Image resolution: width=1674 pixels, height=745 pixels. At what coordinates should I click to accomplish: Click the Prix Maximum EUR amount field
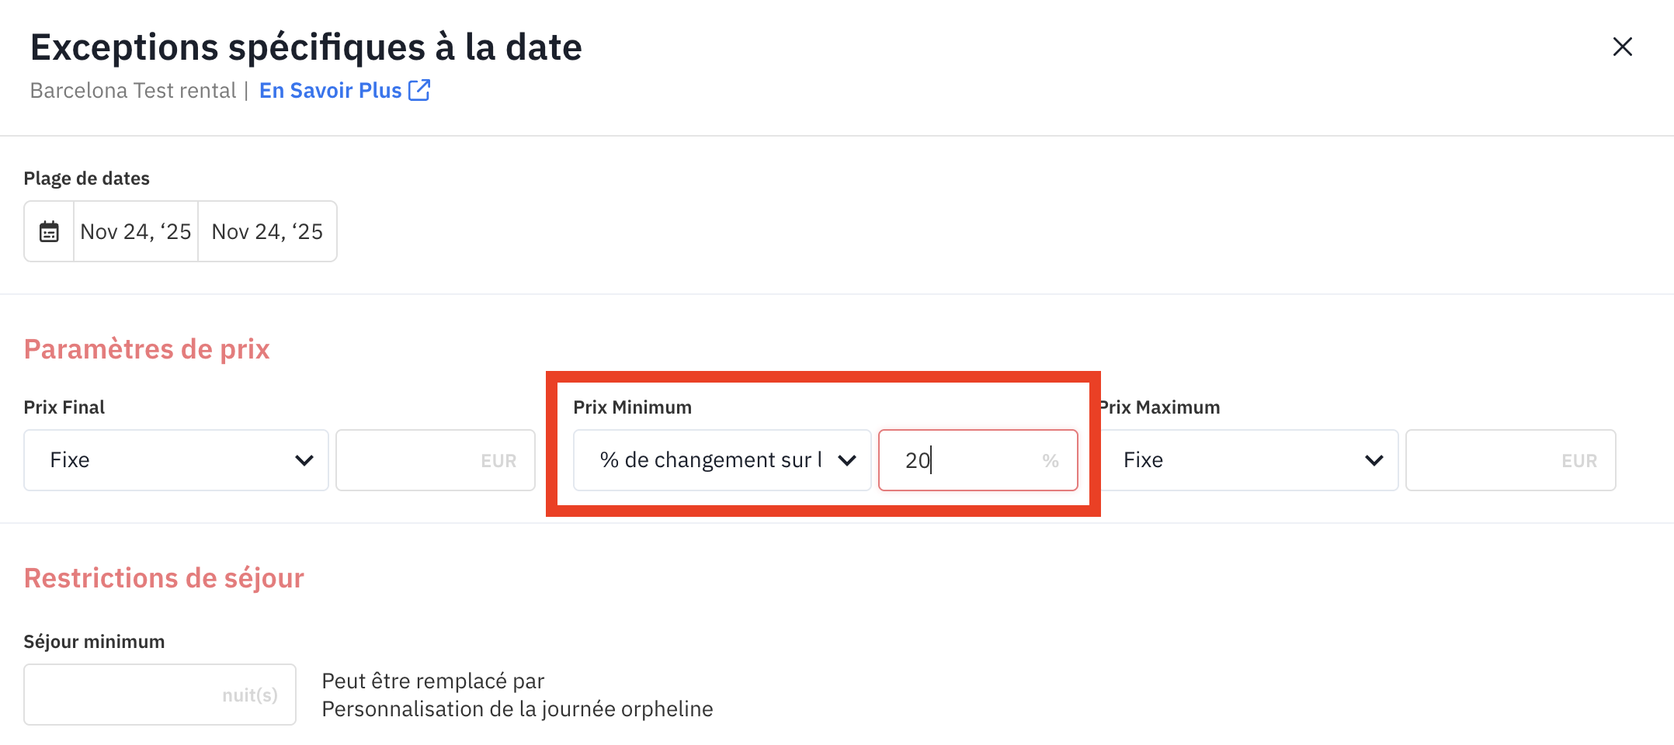(x=1509, y=460)
